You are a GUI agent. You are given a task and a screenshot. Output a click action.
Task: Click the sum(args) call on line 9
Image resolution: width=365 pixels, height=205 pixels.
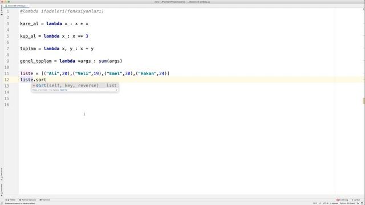click(110, 61)
